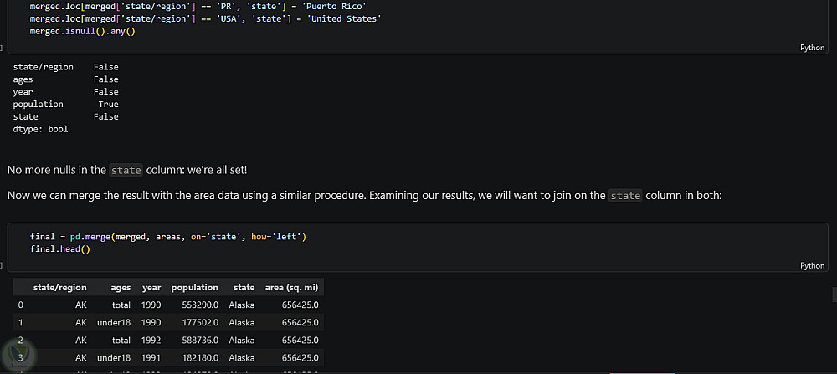Click the vertical scrollbar thumb

tap(834, 295)
